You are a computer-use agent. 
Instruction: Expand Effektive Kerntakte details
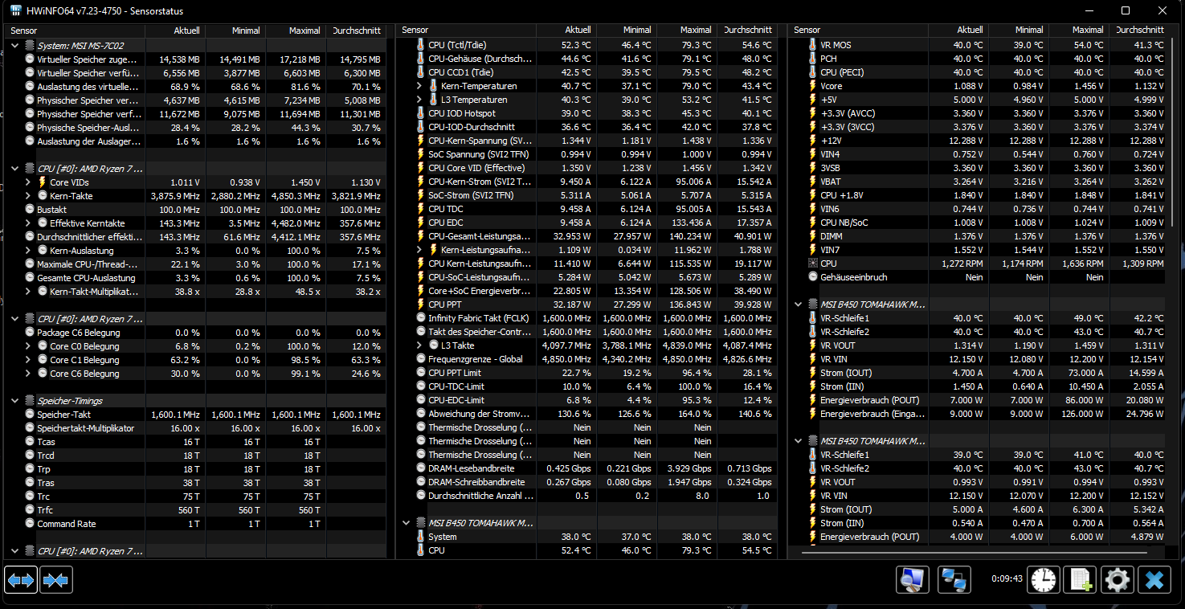(28, 223)
